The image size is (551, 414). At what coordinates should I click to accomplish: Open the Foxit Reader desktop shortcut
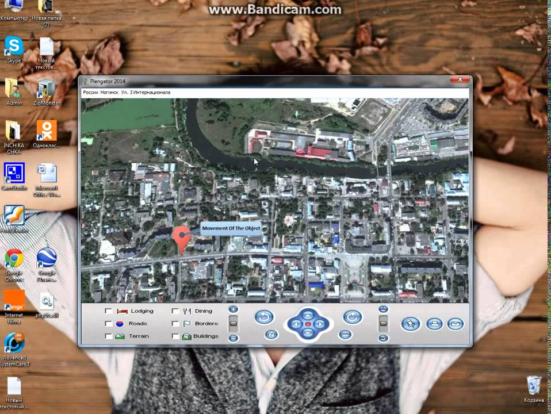(x=14, y=219)
